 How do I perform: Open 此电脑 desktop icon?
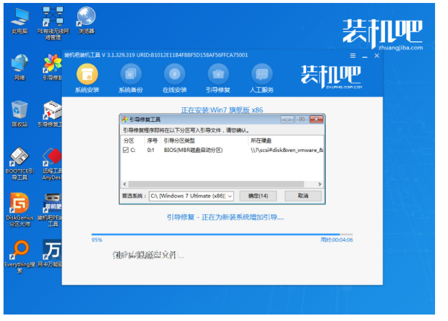(19, 21)
